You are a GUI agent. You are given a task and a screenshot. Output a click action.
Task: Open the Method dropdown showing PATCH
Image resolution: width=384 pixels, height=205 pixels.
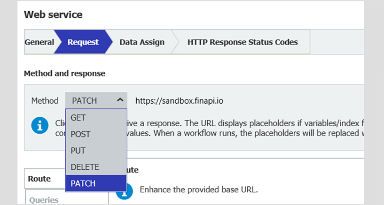(x=96, y=100)
